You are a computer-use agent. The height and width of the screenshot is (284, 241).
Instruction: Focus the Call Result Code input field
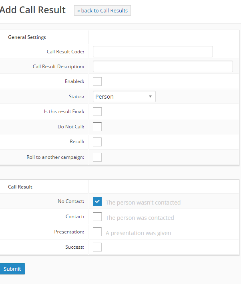point(153,52)
